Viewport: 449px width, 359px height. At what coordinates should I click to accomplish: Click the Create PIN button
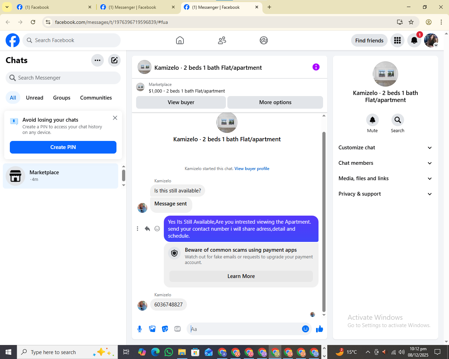pos(63,147)
